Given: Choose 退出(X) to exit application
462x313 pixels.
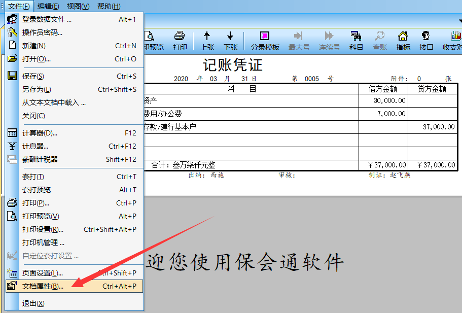Looking at the screenshot, I should [33, 303].
